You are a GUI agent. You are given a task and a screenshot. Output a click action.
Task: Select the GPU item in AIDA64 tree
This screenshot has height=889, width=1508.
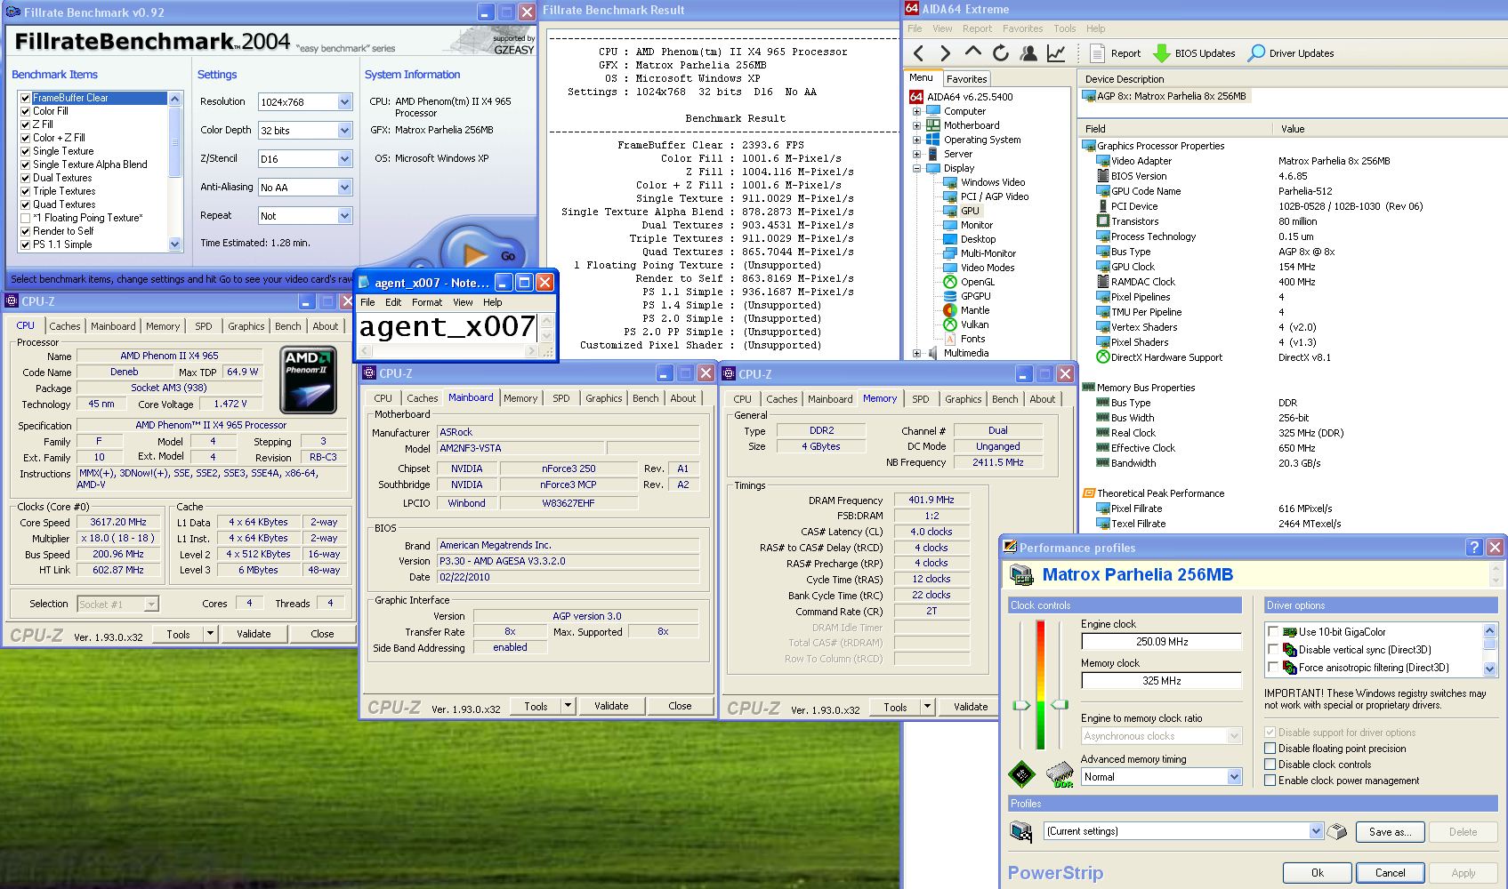pyautogui.click(x=970, y=211)
